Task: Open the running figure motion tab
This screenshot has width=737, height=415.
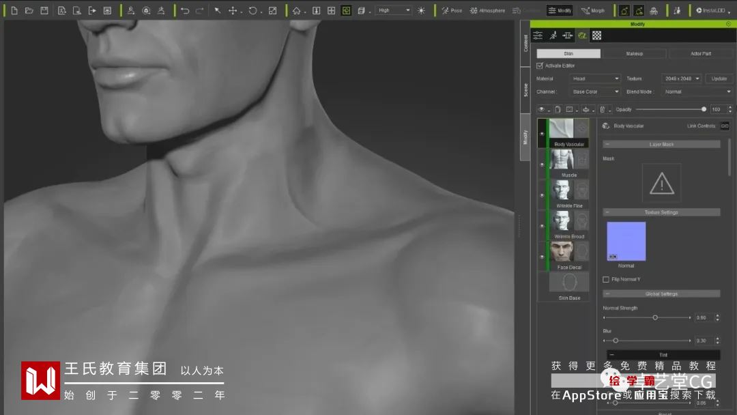Action: point(553,35)
